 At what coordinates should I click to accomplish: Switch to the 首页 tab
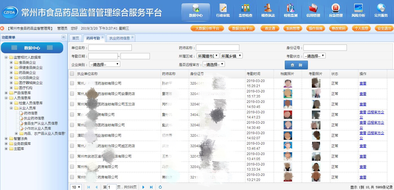tap(75, 38)
